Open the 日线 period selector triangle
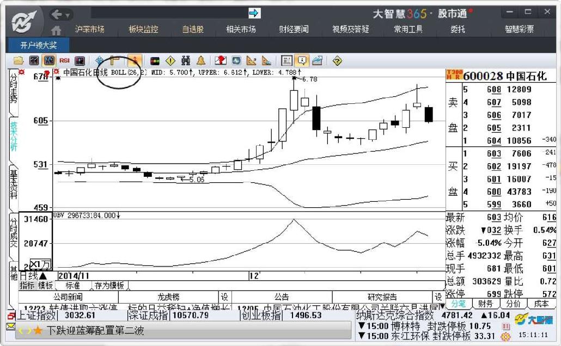 [43, 276]
